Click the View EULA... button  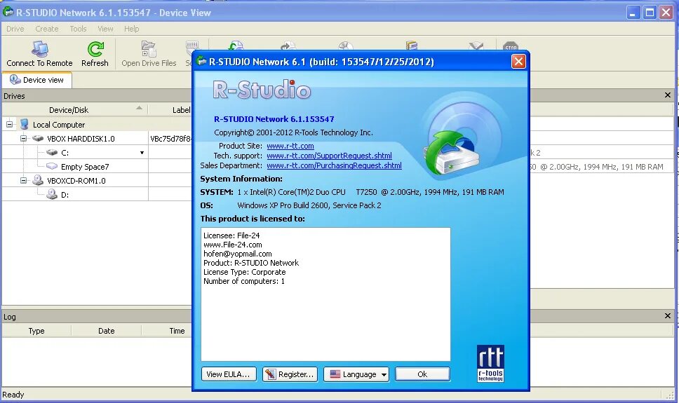tap(229, 374)
